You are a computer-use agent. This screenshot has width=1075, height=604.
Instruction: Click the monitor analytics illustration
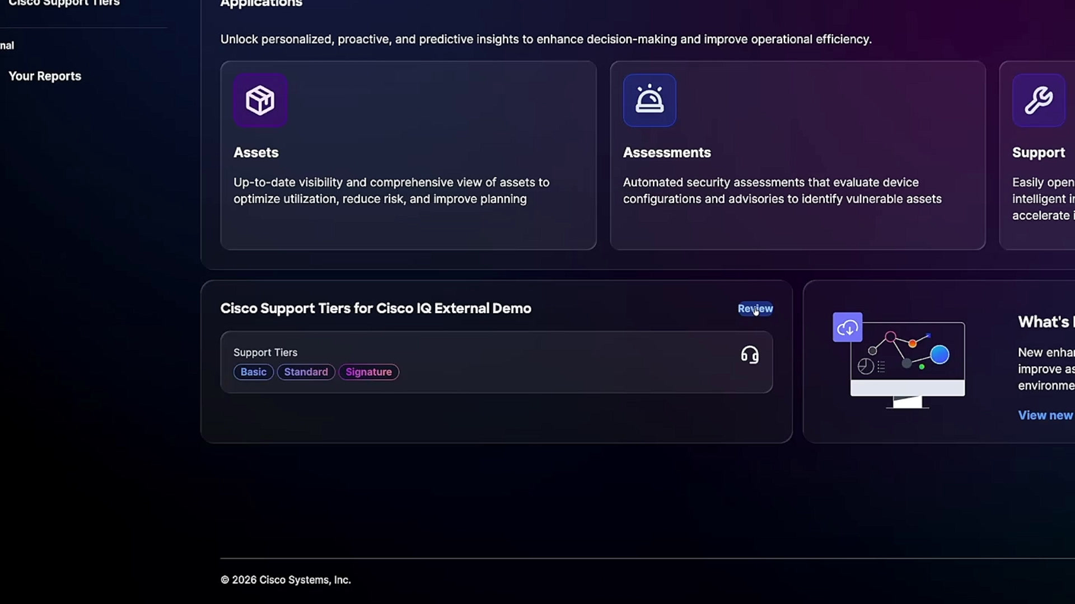907,365
